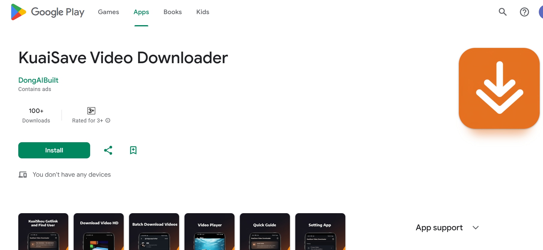This screenshot has height=250, width=543.
Task: Open the DongAIBuilt developer page
Action: 38,80
